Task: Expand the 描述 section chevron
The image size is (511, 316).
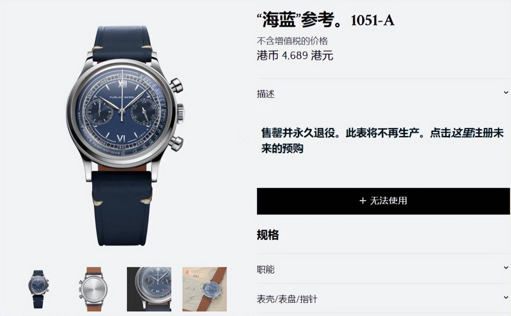Action: [506, 93]
